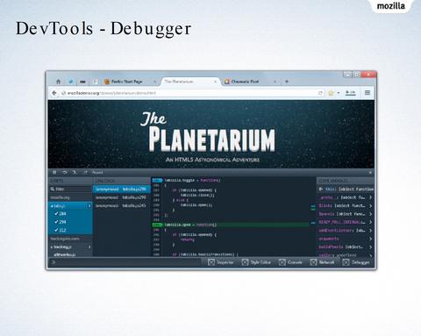This screenshot has height=336, width=421.
Task: Click the debugger pause/resume icon
Action: click(x=54, y=172)
